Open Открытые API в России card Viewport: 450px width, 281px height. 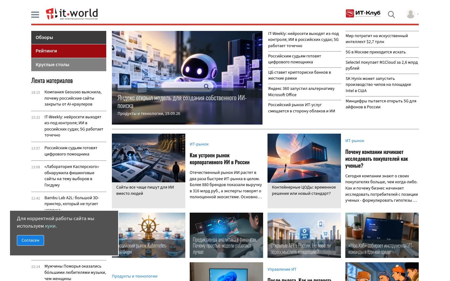[304, 235]
